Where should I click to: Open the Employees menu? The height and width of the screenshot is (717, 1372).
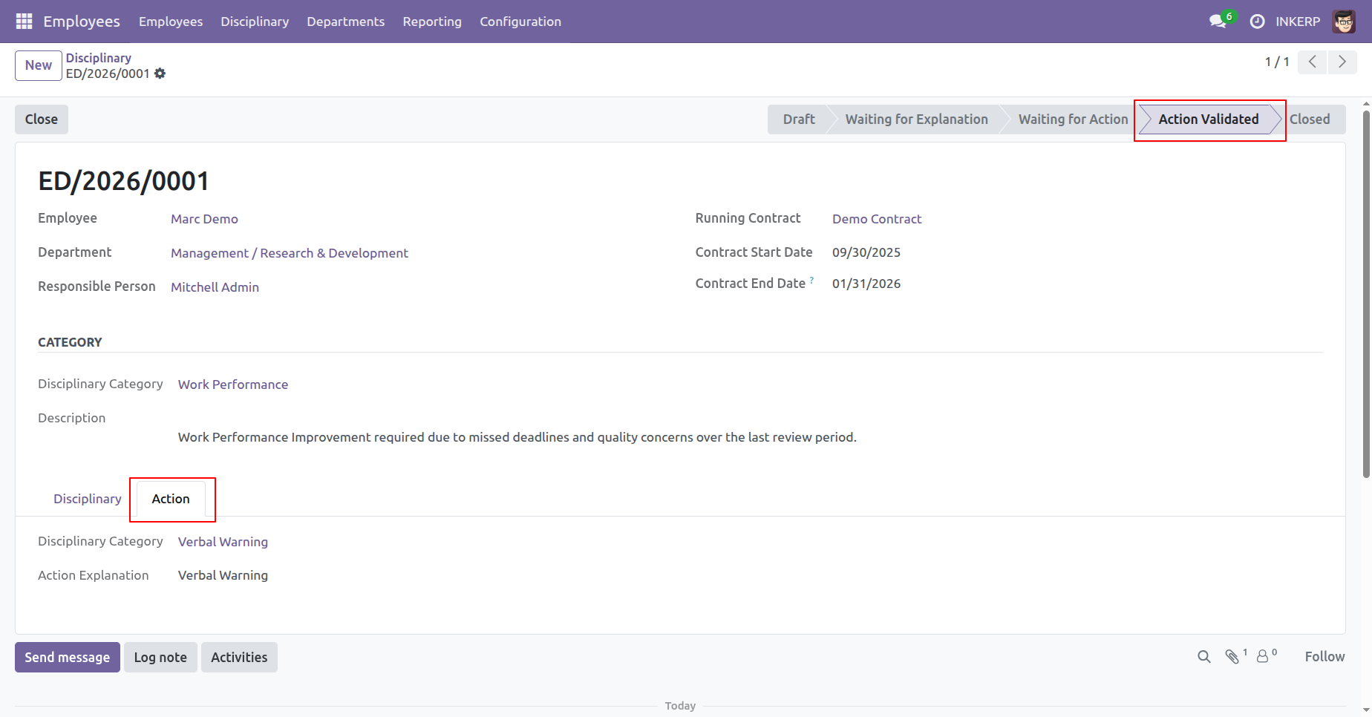pos(171,22)
